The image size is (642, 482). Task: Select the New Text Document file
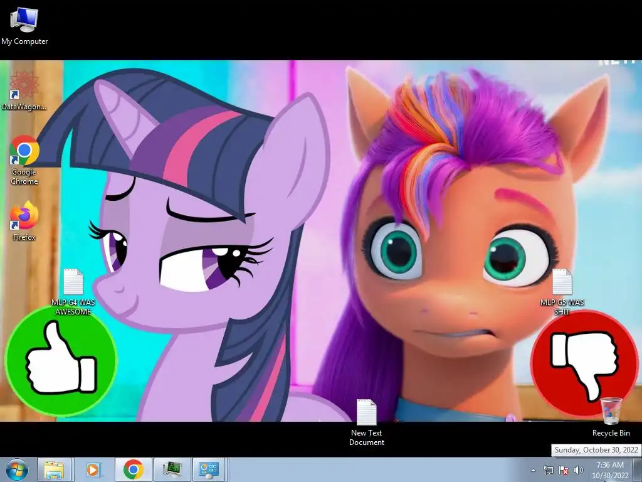pos(366,422)
